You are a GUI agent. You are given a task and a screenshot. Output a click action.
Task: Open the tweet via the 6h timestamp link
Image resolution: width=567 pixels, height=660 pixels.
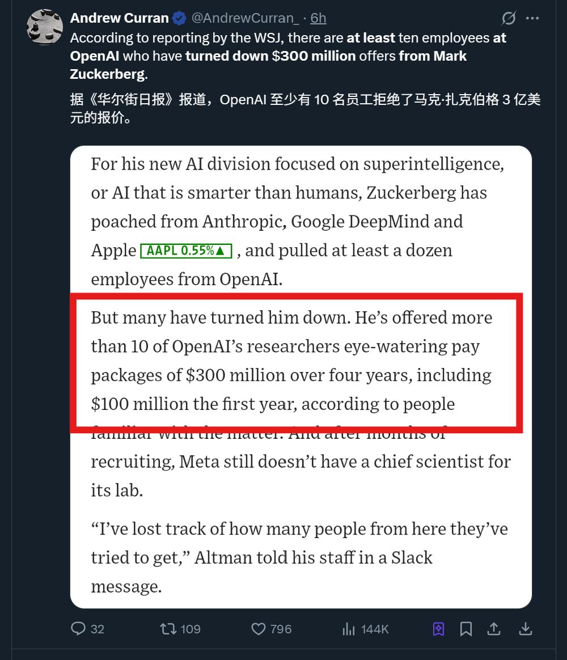pyautogui.click(x=318, y=18)
